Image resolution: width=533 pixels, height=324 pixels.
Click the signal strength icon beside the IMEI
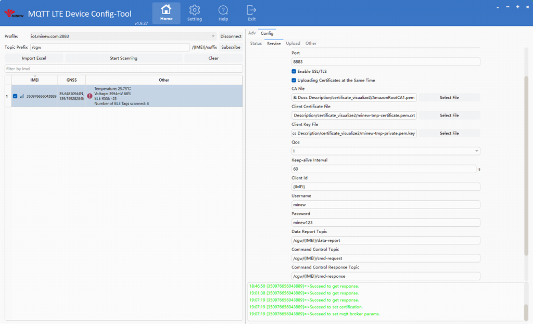point(22,96)
